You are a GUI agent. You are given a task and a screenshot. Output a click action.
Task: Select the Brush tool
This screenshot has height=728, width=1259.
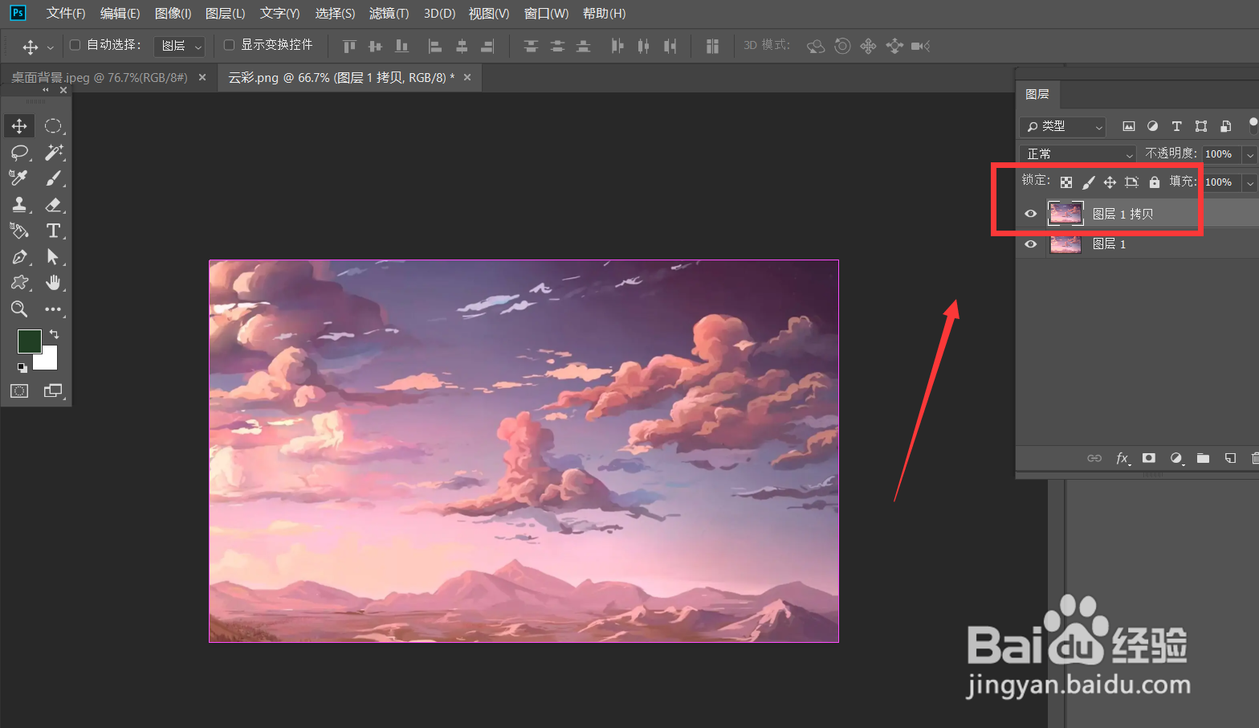(53, 178)
